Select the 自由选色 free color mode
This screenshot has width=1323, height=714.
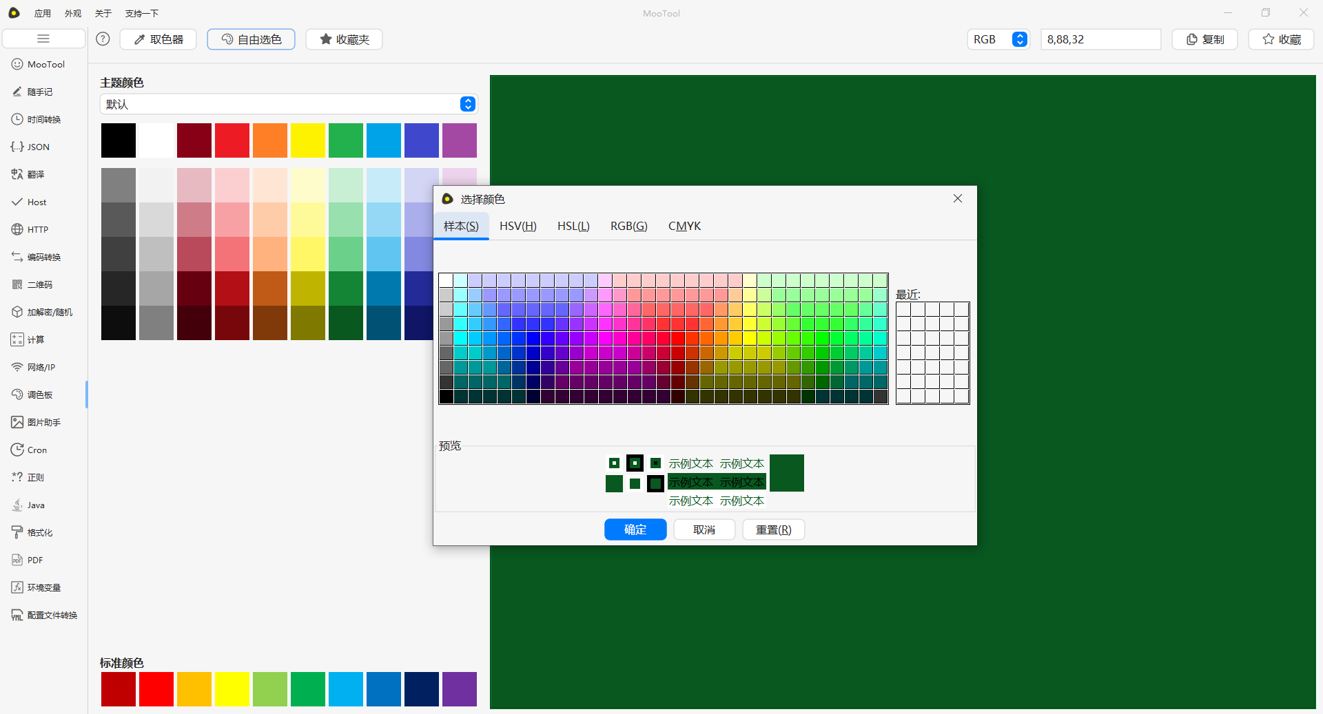coord(251,39)
